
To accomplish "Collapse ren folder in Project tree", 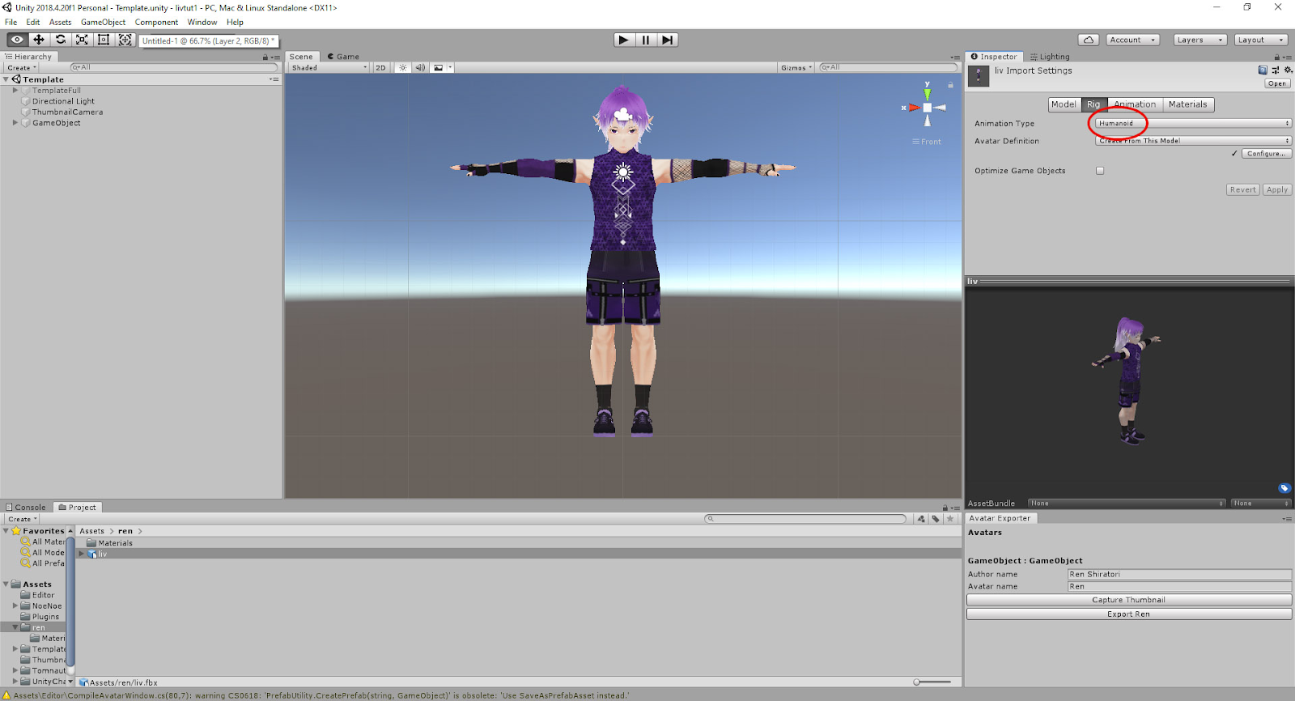I will [x=15, y=627].
